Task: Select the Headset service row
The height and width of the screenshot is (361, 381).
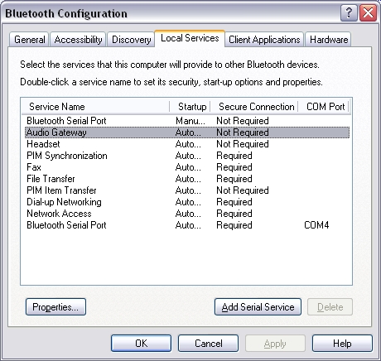Action: coord(187,144)
